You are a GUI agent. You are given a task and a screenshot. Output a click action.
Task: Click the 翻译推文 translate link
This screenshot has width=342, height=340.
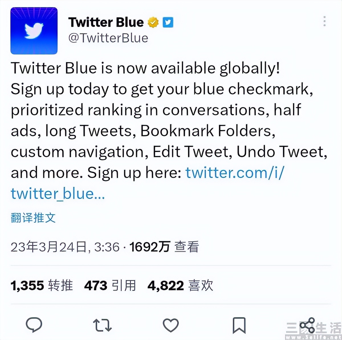tap(33, 218)
